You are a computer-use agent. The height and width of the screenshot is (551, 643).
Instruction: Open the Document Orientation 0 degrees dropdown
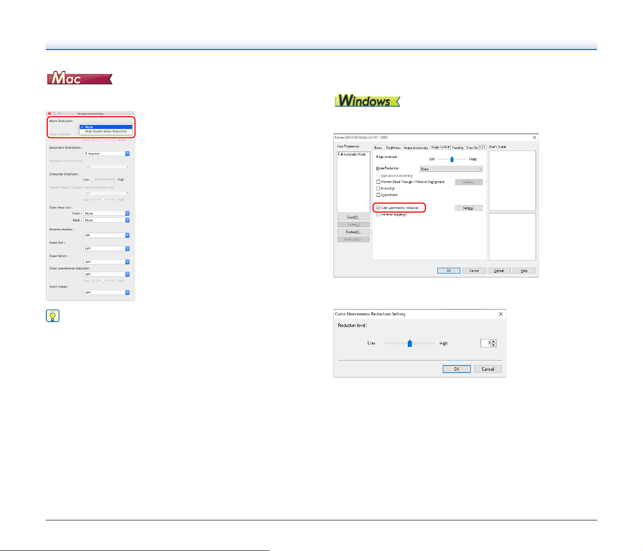[x=106, y=154]
